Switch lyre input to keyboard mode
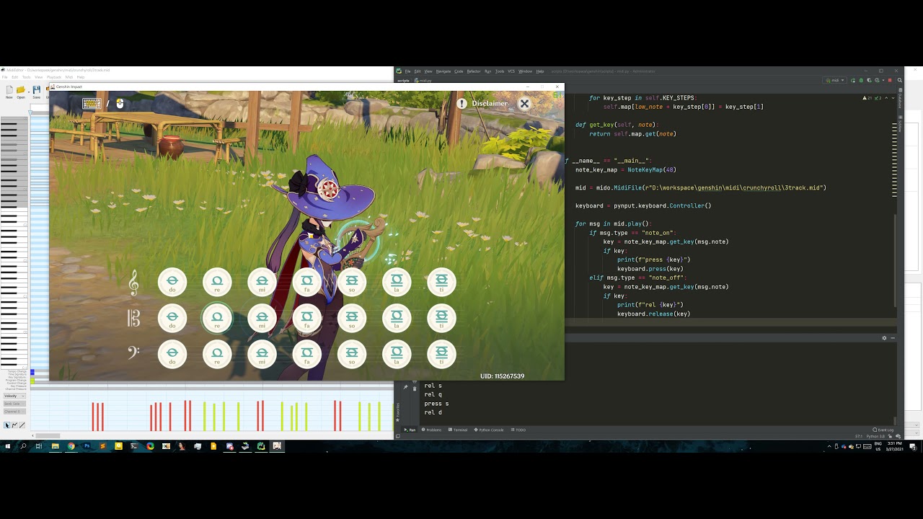923x519 pixels. 92,104
